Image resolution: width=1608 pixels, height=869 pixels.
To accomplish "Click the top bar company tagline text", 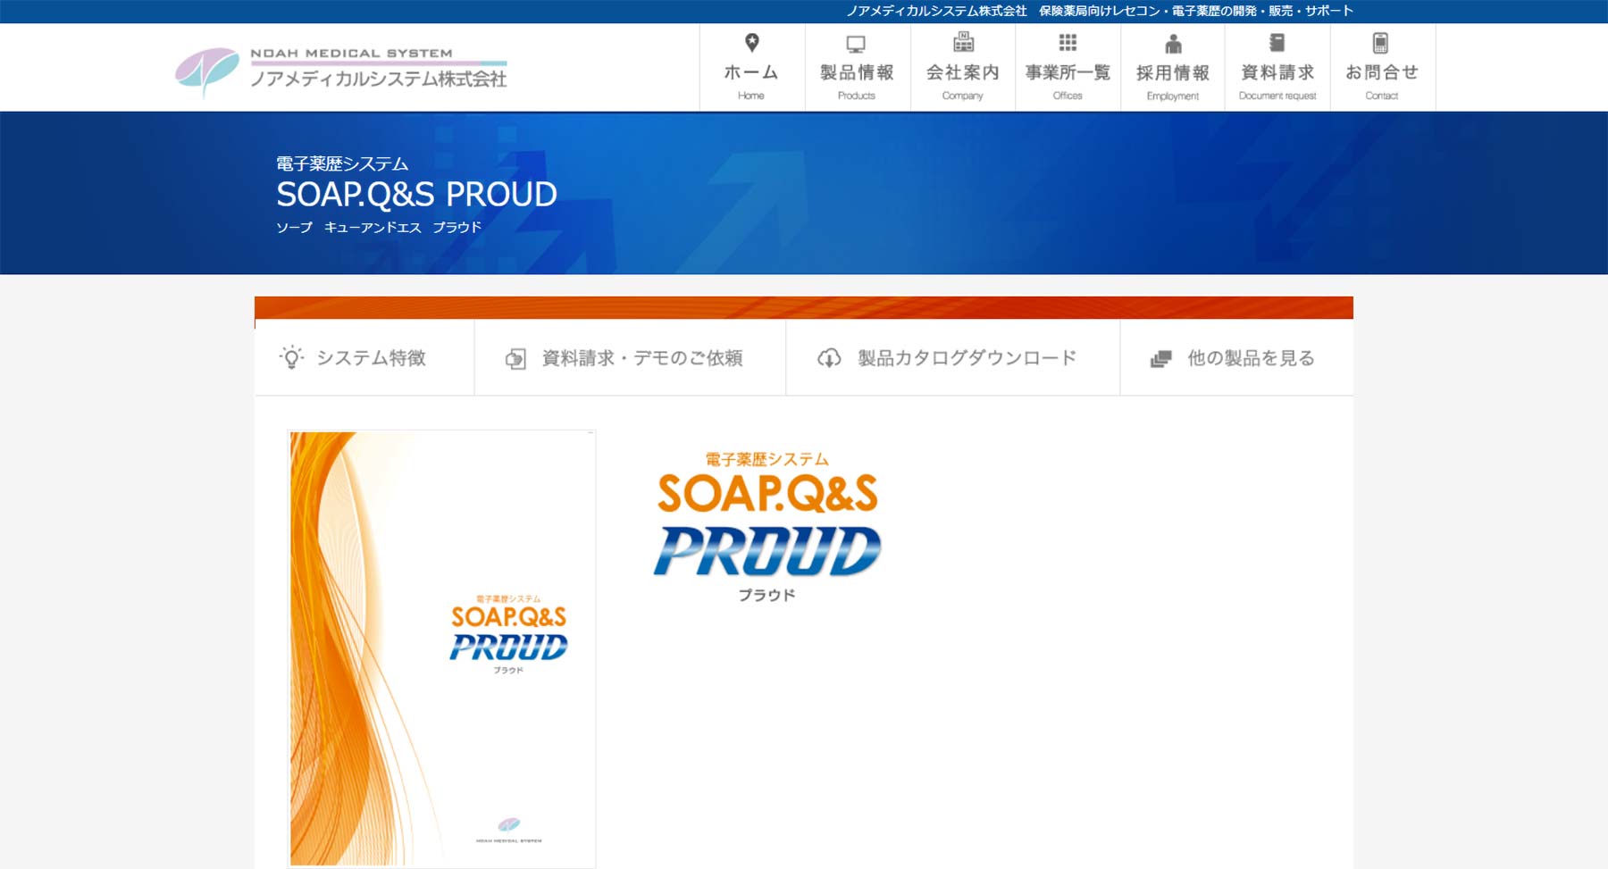I will [x=1100, y=11].
